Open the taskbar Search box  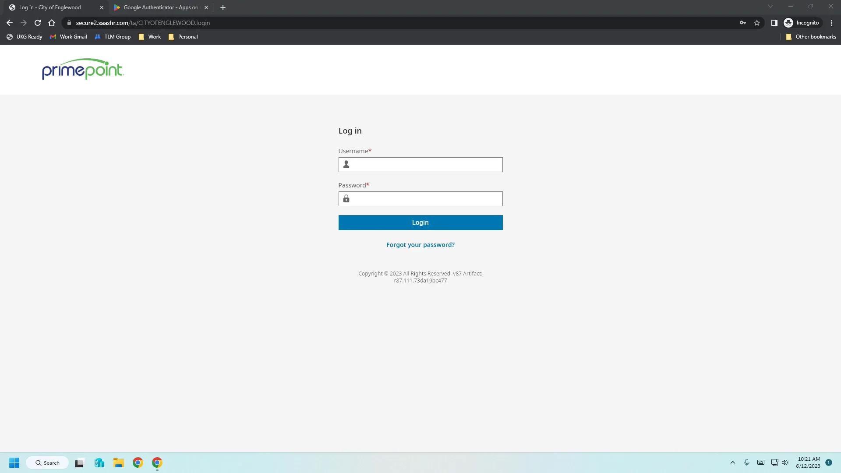click(x=47, y=462)
